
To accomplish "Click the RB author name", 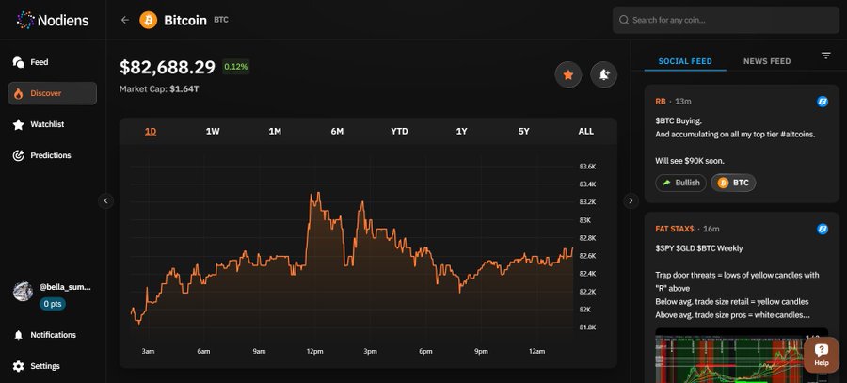I will (x=661, y=102).
